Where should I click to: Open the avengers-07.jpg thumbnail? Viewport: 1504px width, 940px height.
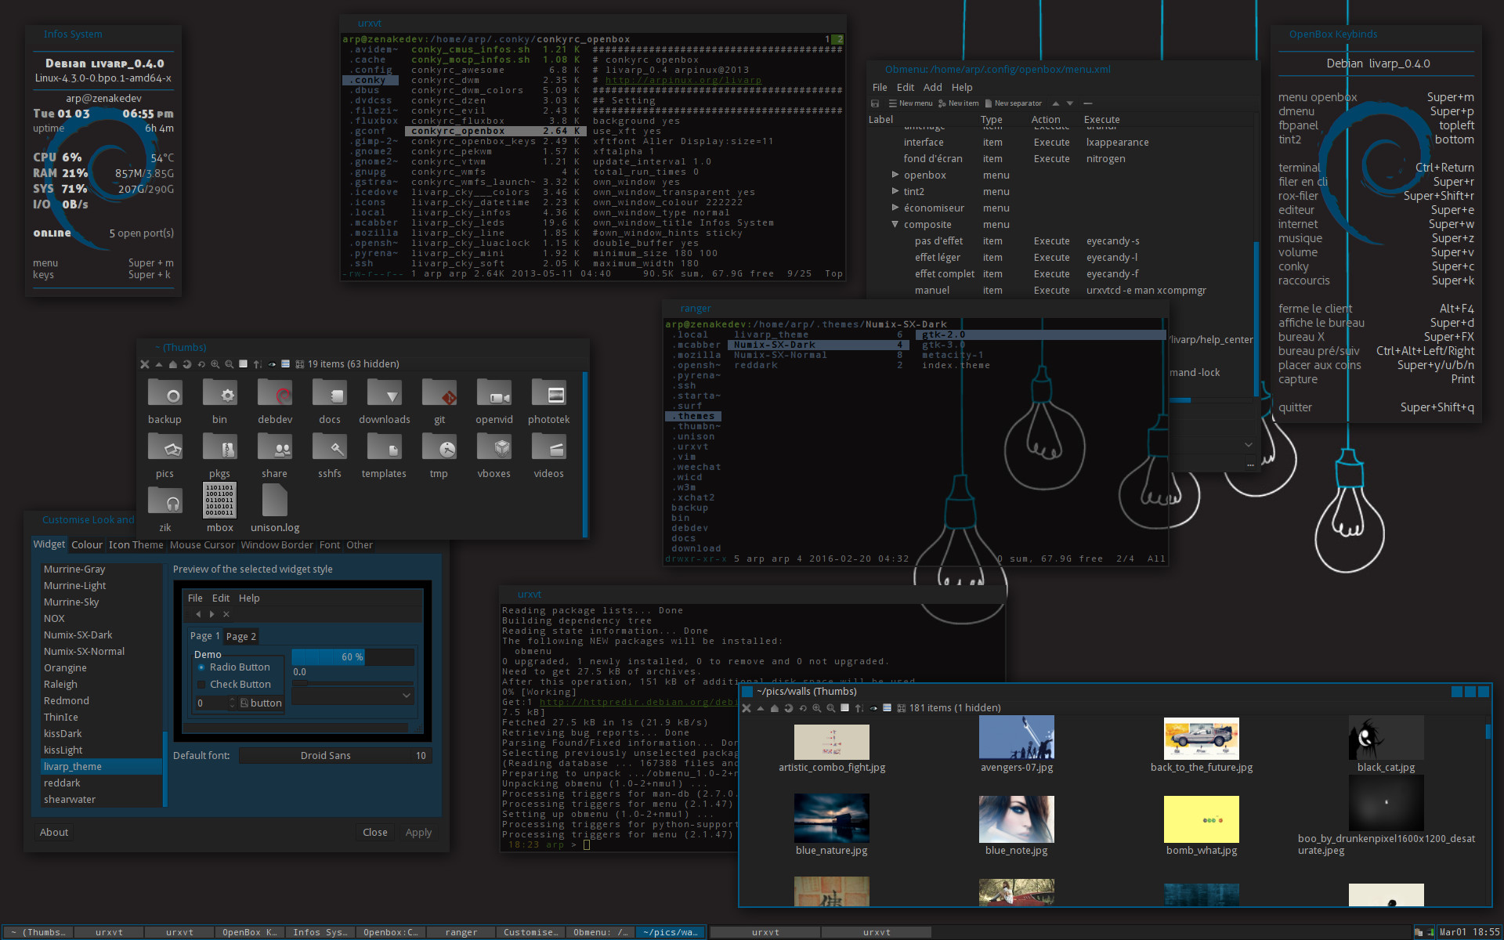pyautogui.click(x=1017, y=745)
